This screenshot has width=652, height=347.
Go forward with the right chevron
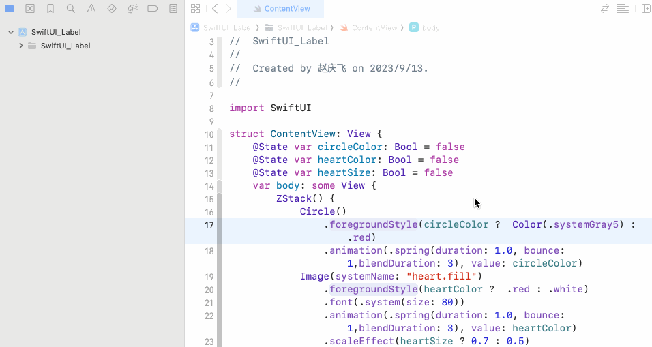[228, 9]
